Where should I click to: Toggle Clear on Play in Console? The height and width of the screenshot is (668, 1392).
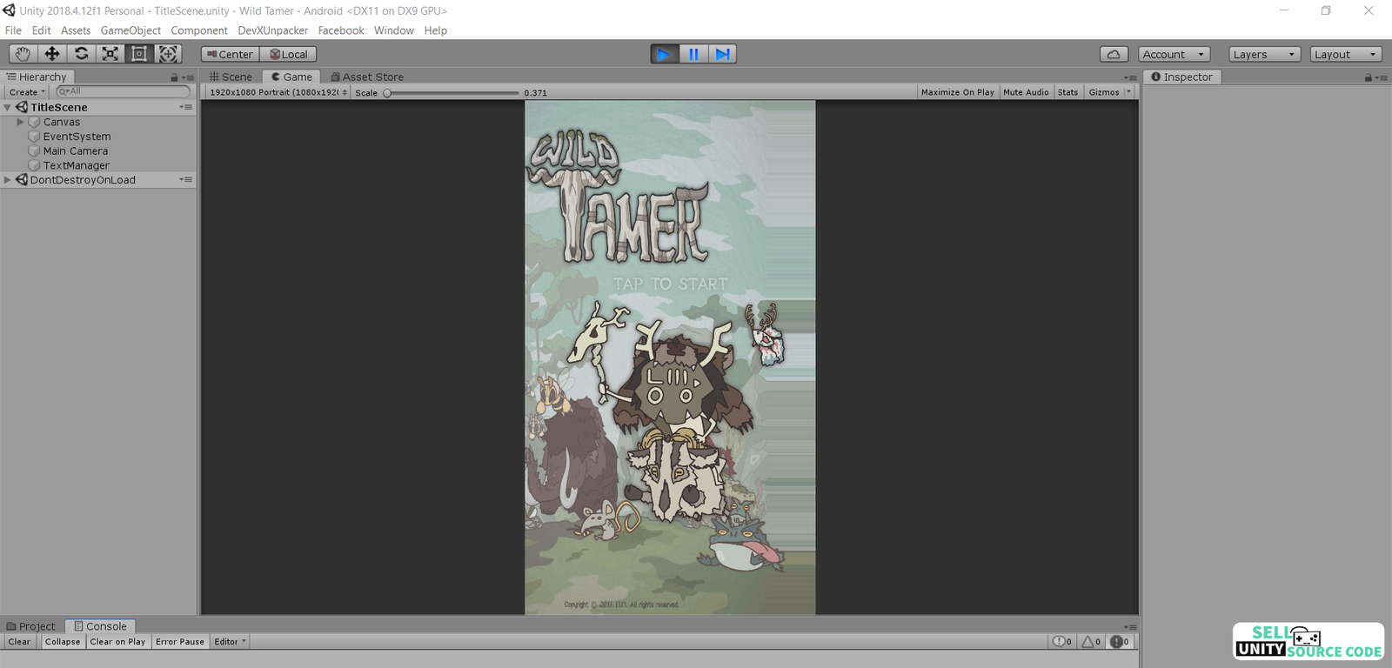(117, 642)
